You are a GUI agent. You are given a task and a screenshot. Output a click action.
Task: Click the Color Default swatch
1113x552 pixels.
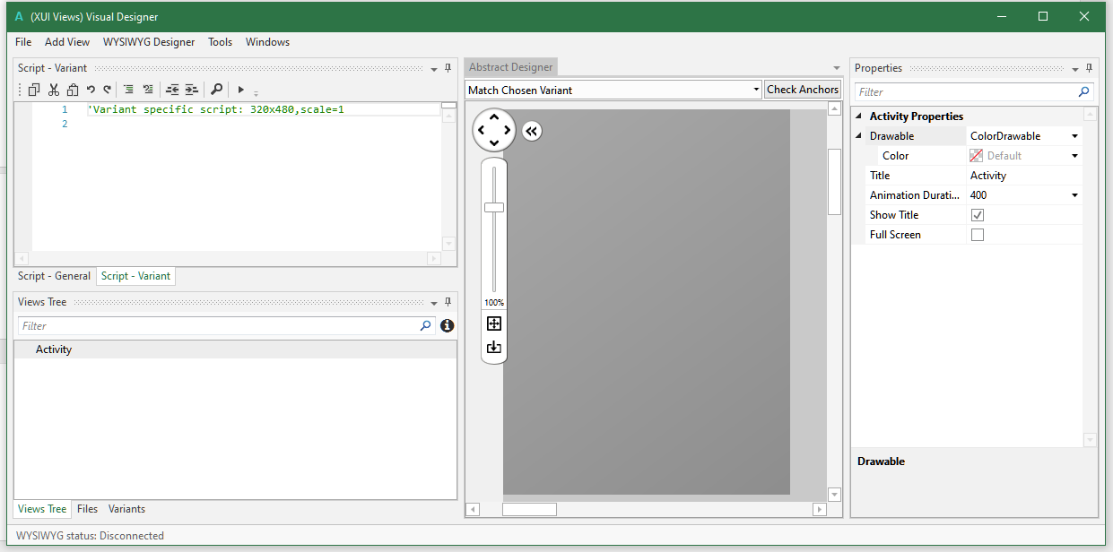pos(976,156)
